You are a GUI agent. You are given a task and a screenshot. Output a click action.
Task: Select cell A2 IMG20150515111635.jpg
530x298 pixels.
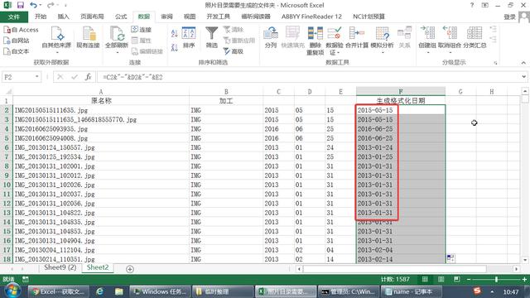click(x=101, y=110)
